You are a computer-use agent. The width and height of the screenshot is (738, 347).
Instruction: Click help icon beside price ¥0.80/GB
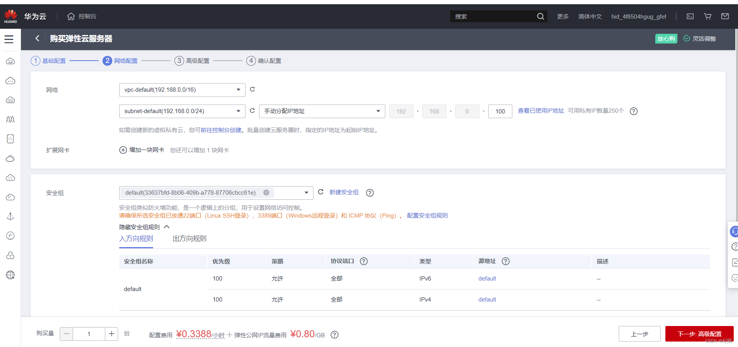click(334, 335)
